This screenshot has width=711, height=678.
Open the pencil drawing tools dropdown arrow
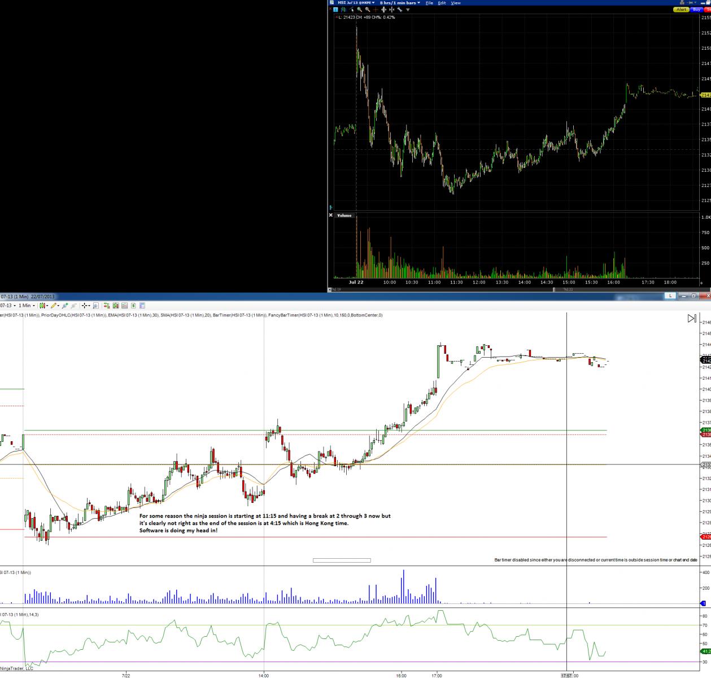[x=58, y=306]
